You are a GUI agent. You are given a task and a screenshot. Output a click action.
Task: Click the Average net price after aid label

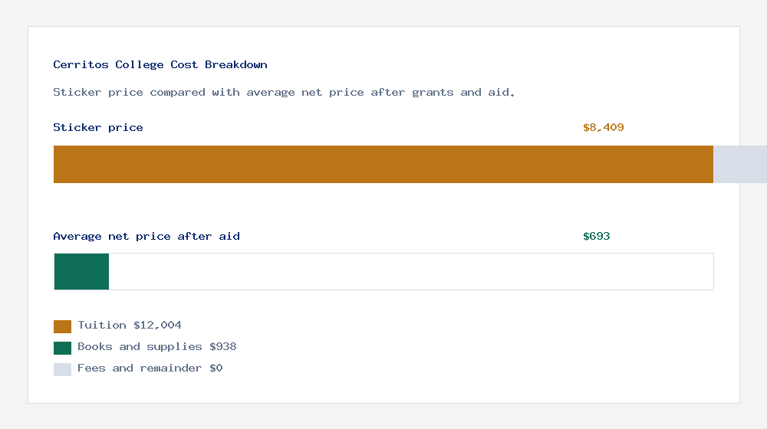click(x=146, y=237)
